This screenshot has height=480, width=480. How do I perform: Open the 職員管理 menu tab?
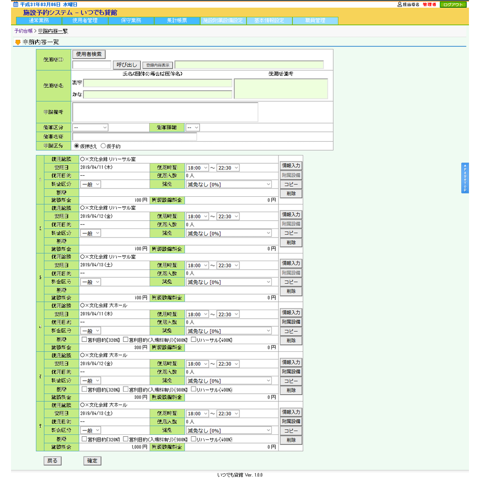coord(315,21)
